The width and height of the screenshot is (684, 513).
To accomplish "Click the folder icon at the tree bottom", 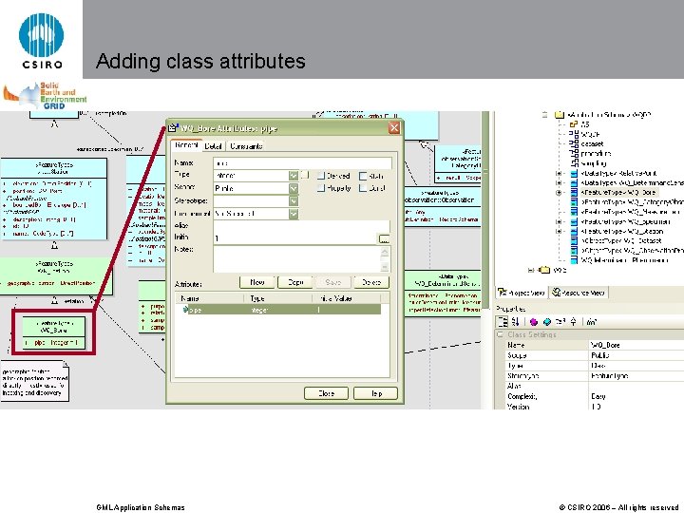I will (x=545, y=270).
